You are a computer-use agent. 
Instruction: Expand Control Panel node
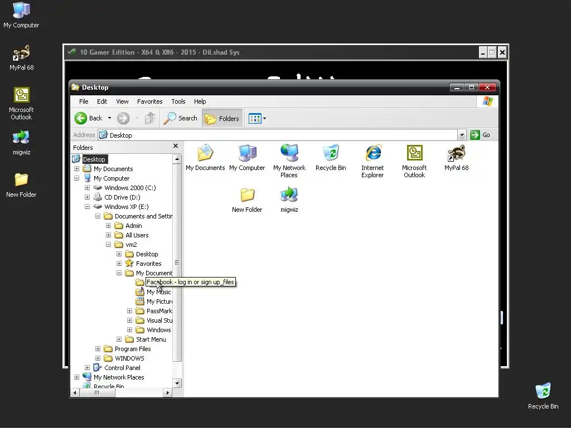pyautogui.click(x=87, y=368)
